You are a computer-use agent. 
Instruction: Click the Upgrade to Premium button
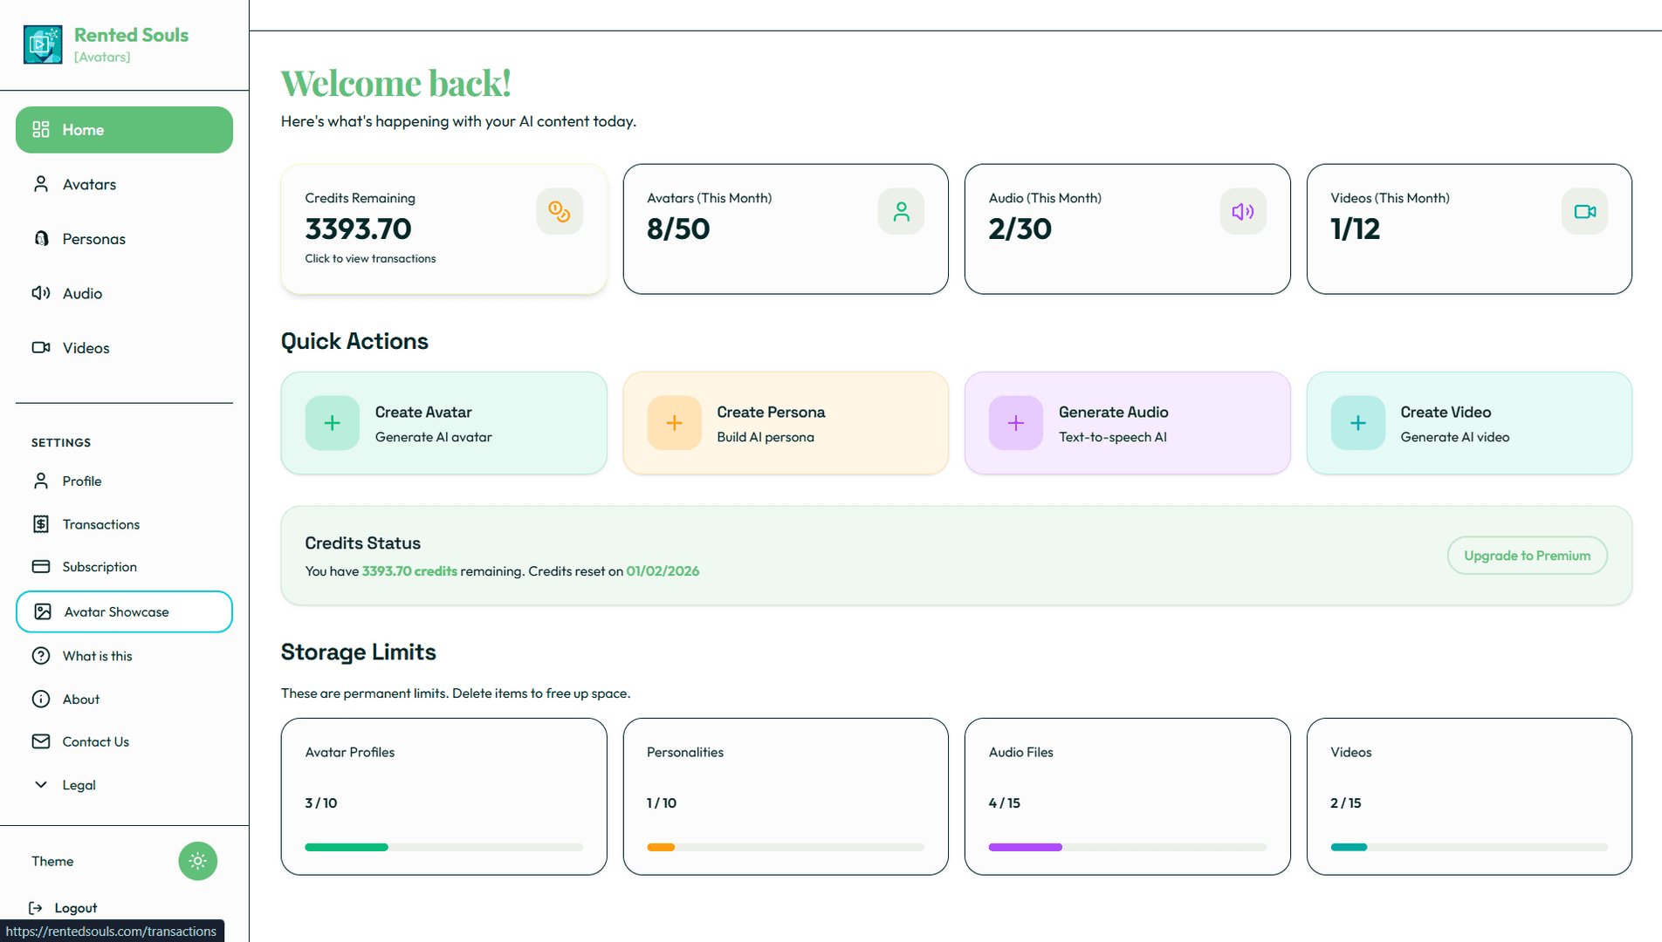(1527, 556)
